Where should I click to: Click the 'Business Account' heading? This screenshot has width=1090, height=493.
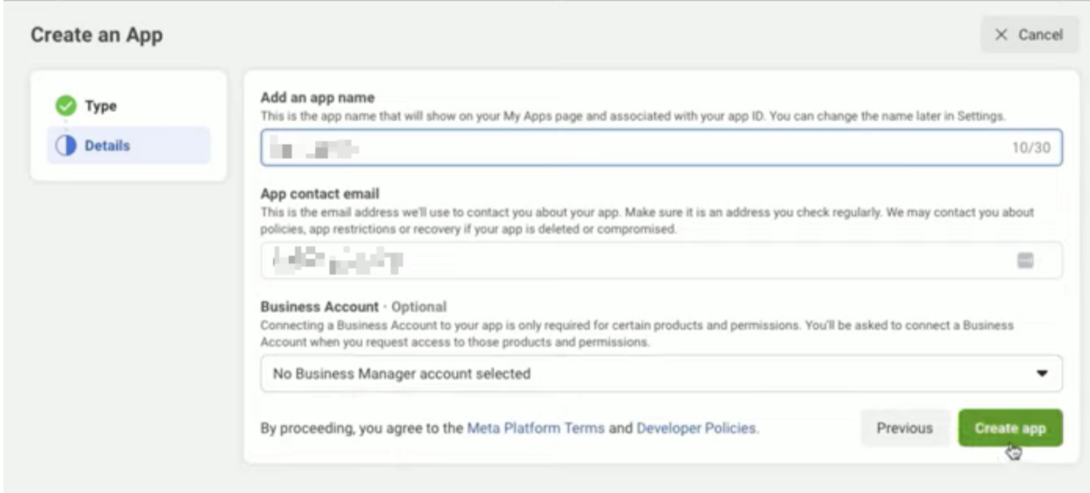click(320, 307)
